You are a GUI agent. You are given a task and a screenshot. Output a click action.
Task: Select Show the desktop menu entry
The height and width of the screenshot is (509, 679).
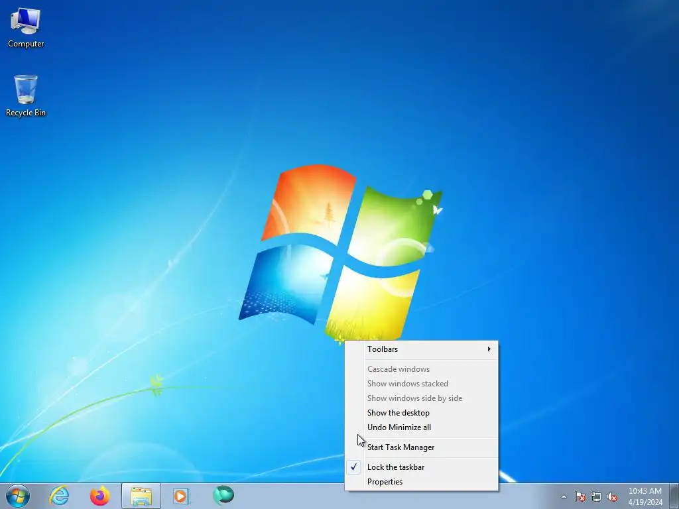coord(421,413)
